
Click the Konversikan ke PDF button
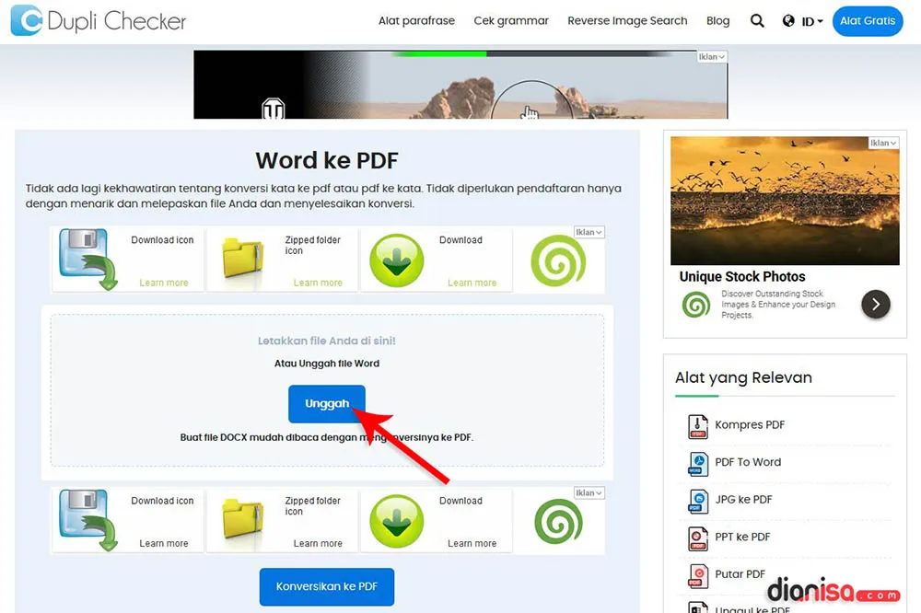click(327, 586)
